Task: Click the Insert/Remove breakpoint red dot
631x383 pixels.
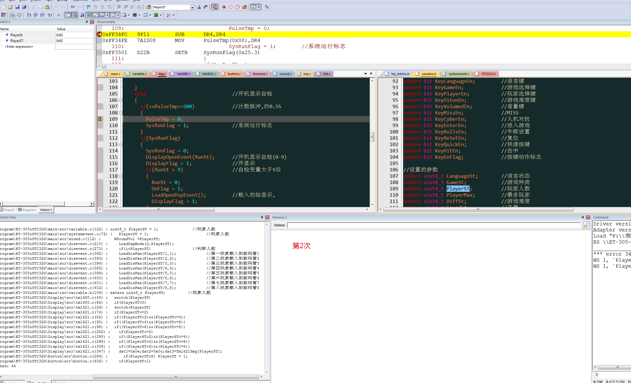Action: [224, 7]
